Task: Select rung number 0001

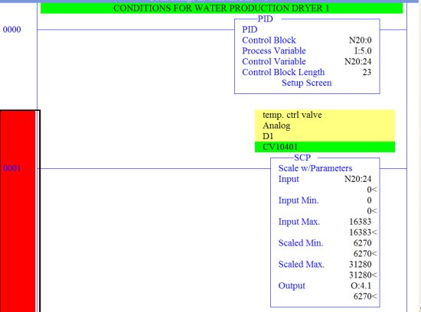Action: pos(11,168)
